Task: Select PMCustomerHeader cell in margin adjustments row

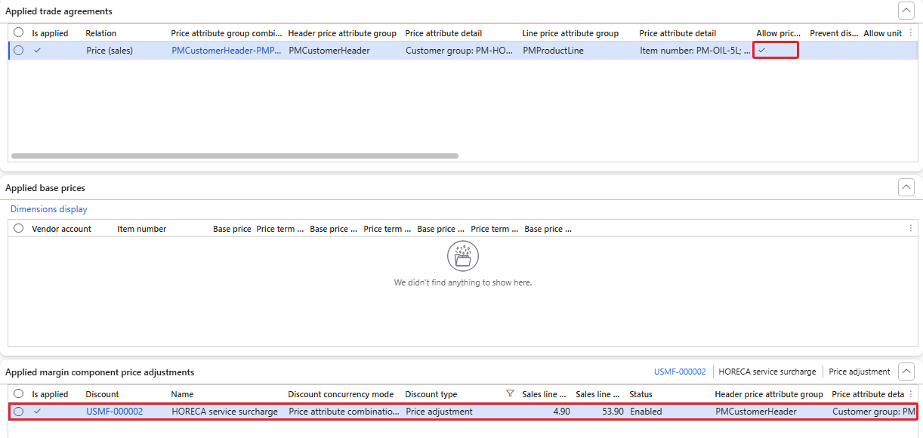Action: (x=756, y=412)
